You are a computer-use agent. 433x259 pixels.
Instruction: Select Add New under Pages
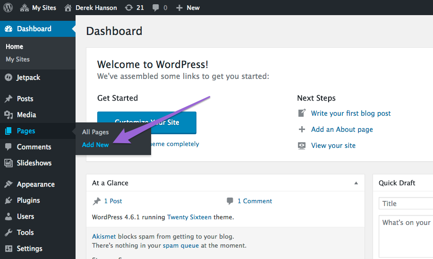(x=95, y=145)
